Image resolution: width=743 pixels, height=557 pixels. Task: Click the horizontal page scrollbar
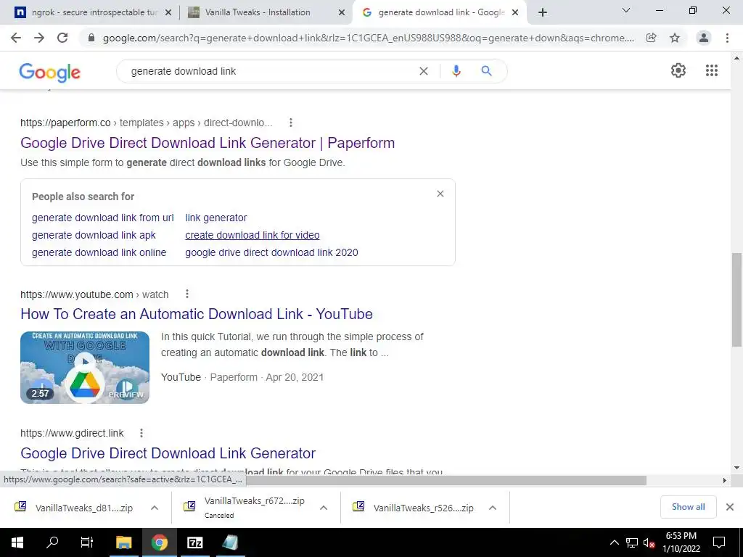[446, 480]
